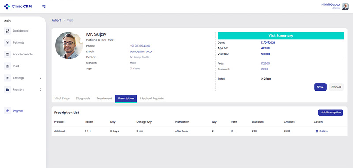353x168 pixels.
Task: Follow the Patient breadcrumb link
Action: pos(56,20)
